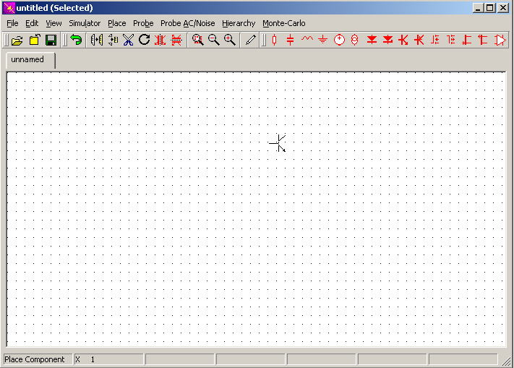Rotate the component with the circular arrow icon
This screenshot has height=368, width=514.
tap(144, 40)
